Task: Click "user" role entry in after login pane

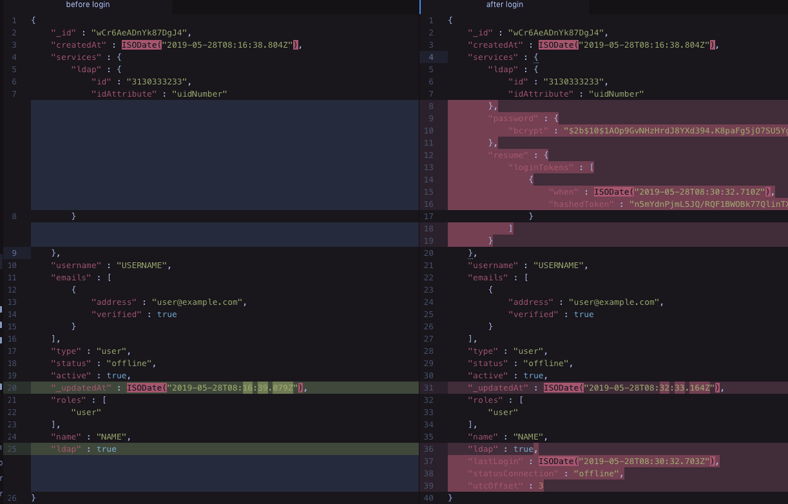Action: 503,412
